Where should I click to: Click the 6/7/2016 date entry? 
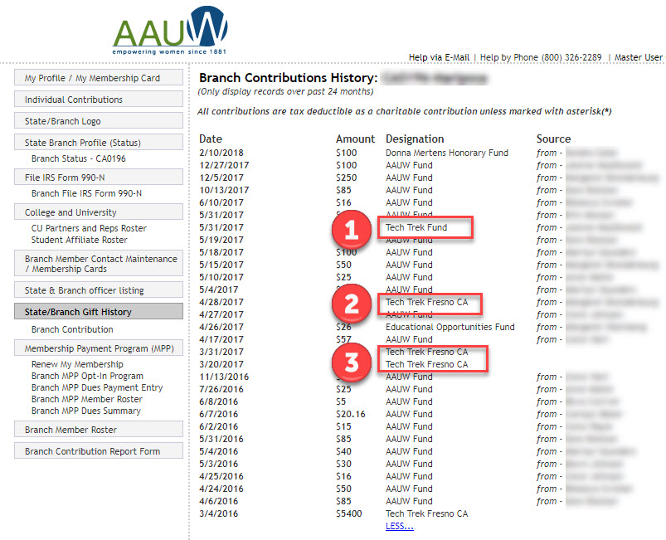pos(218,414)
